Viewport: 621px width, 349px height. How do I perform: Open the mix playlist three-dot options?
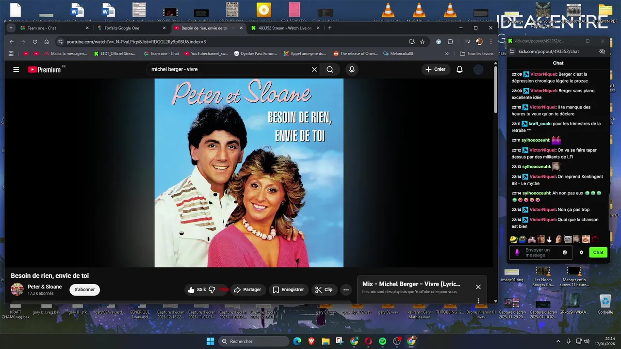click(478, 301)
